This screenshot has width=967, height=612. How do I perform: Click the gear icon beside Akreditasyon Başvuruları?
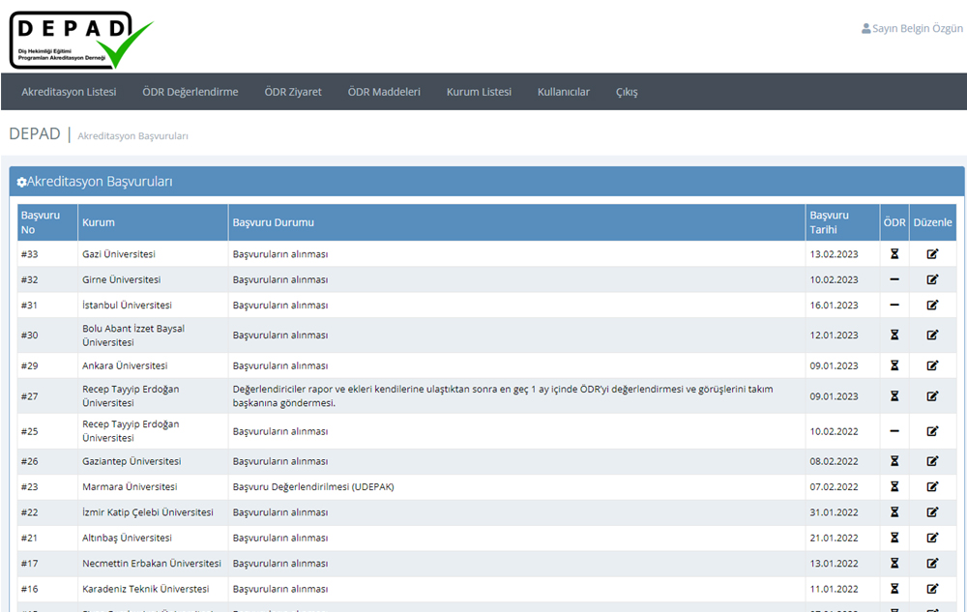tap(21, 183)
